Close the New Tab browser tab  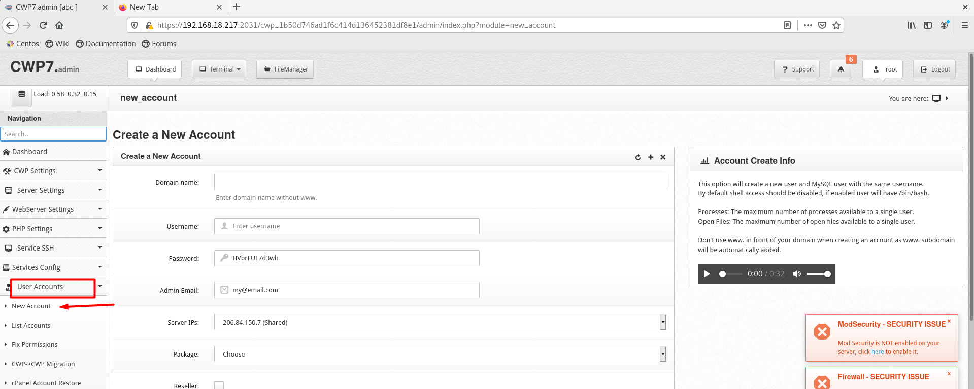click(219, 7)
